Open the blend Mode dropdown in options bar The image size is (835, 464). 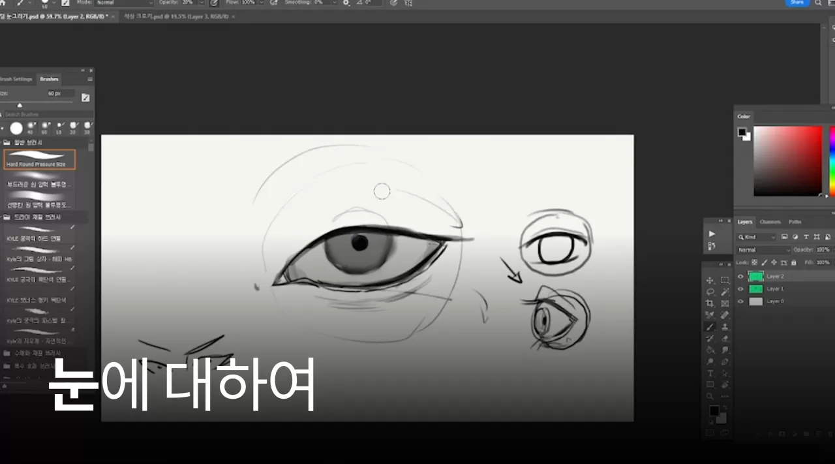pos(124,3)
